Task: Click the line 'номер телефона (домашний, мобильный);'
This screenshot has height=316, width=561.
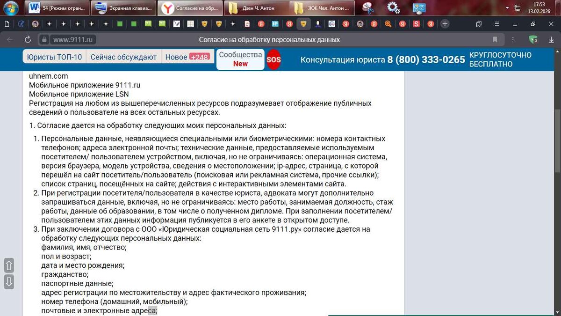Action: (x=115, y=301)
